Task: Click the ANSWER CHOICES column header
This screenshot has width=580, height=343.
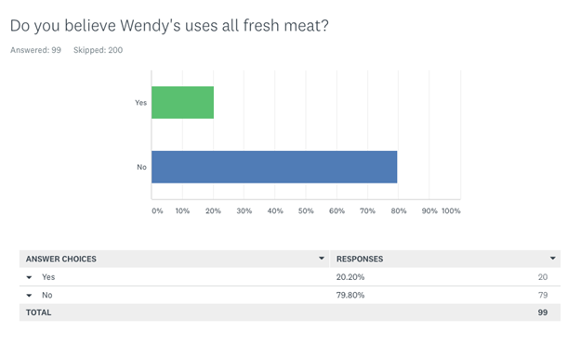Action: [61, 259]
